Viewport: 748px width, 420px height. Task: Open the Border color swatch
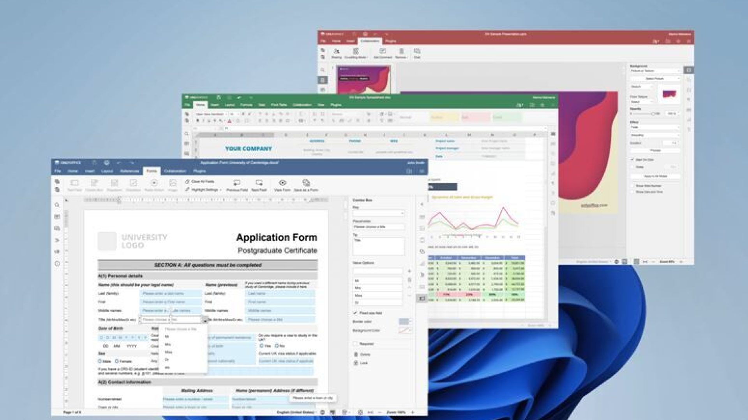tap(404, 322)
